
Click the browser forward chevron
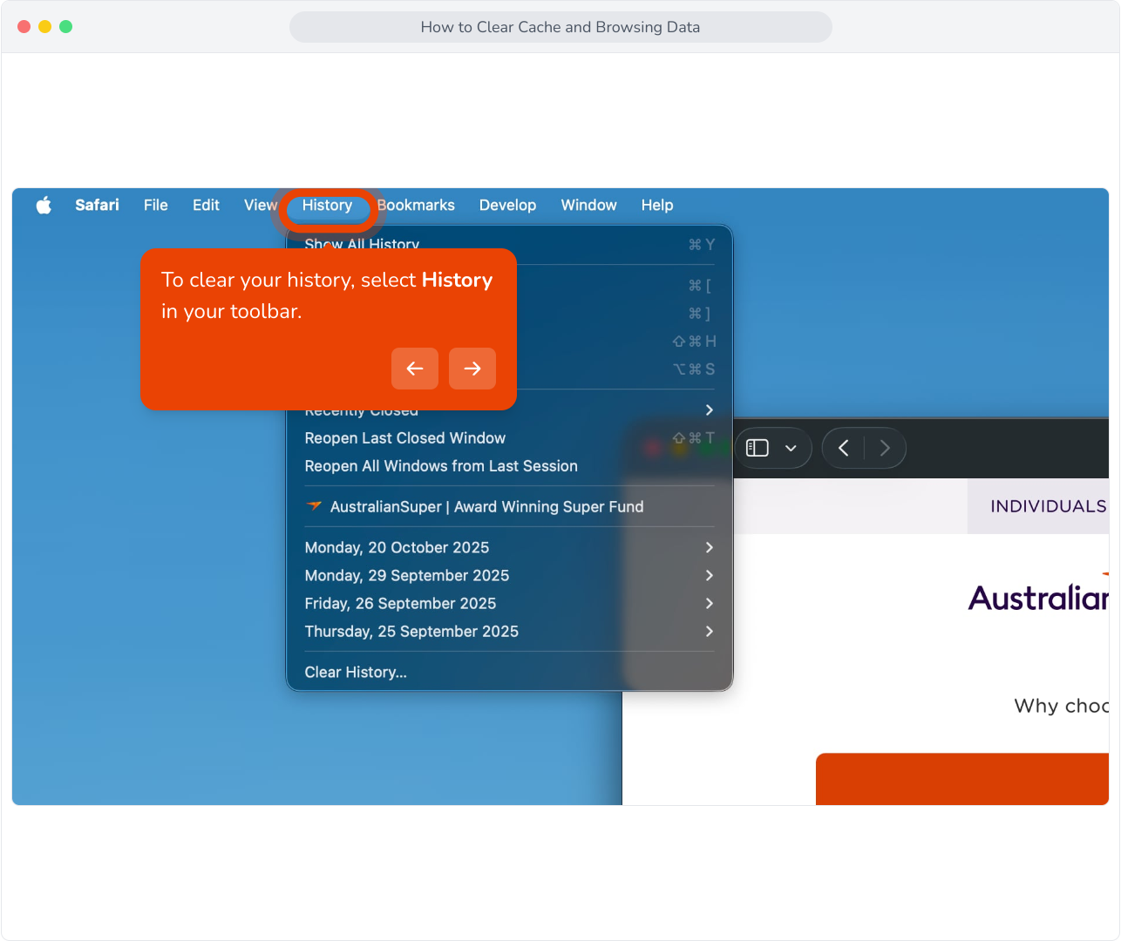885,448
